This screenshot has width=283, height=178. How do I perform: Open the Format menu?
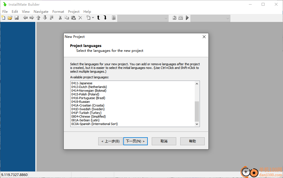pos(58,12)
